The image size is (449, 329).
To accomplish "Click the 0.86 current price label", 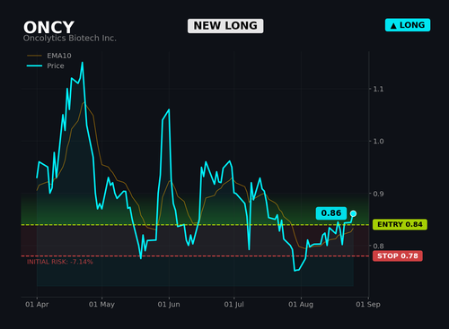I will click(331, 213).
